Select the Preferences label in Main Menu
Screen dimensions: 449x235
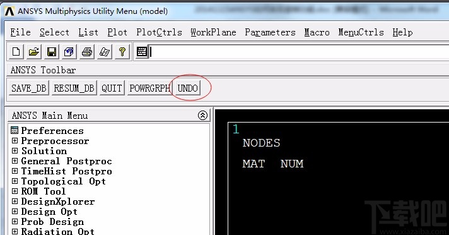click(52, 131)
